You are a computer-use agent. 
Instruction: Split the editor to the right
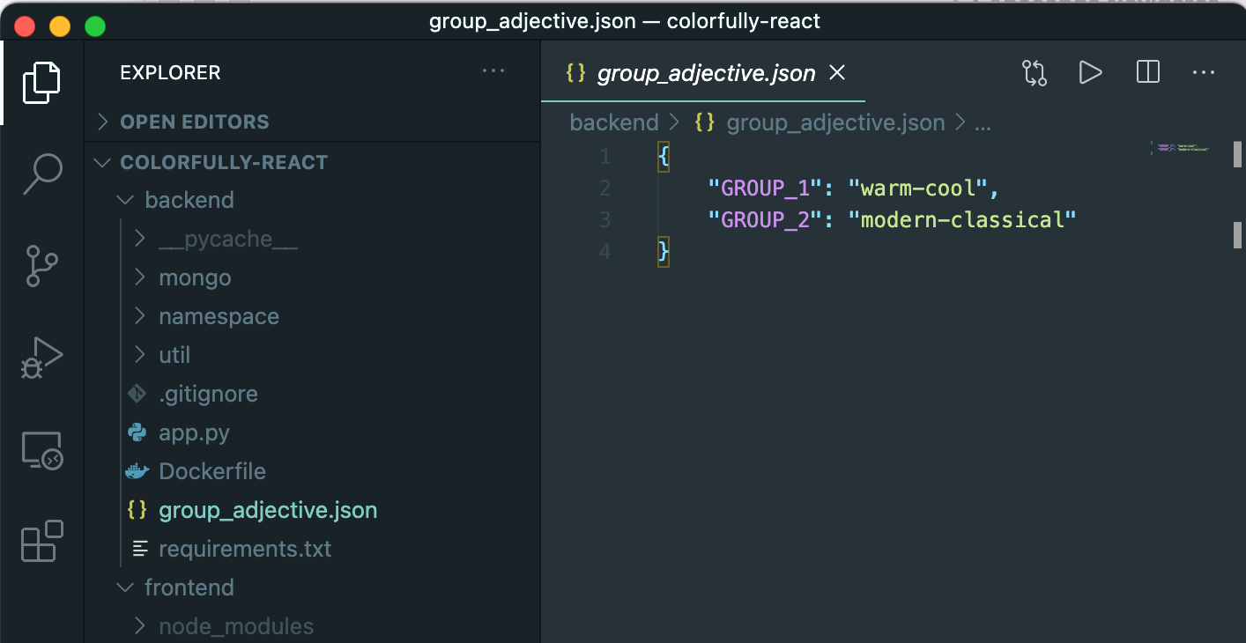coord(1148,72)
